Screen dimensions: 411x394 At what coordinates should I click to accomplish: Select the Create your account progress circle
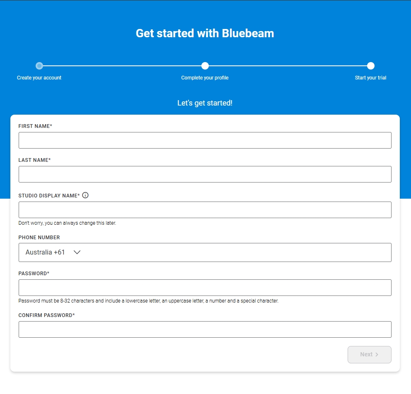pyautogui.click(x=39, y=65)
